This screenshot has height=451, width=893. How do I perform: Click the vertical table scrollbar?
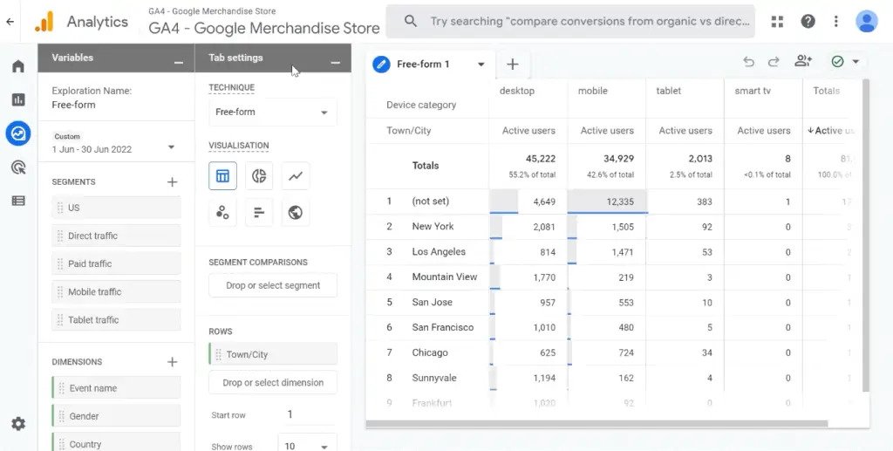pyautogui.click(x=866, y=235)
